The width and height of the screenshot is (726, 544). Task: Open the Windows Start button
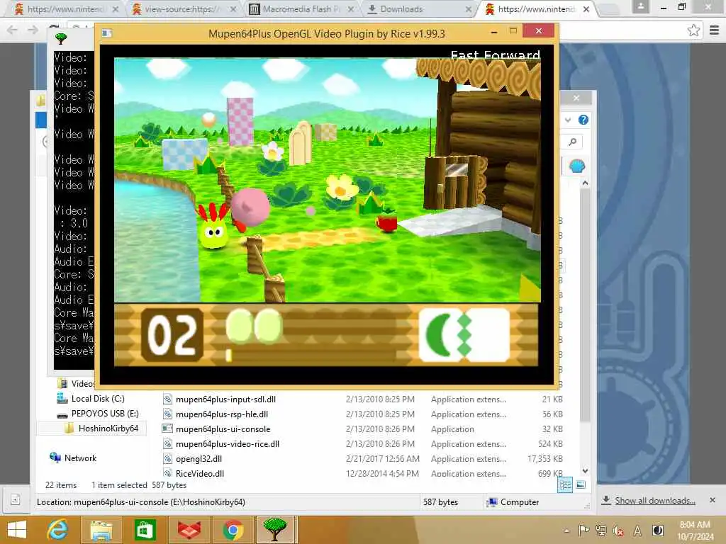click(x=17, y=530)
